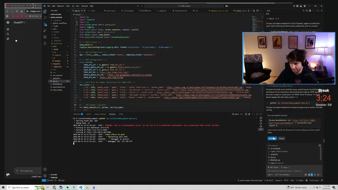Open README.md in files changed list
Viewport: 338px width, 190px height.
275,160
